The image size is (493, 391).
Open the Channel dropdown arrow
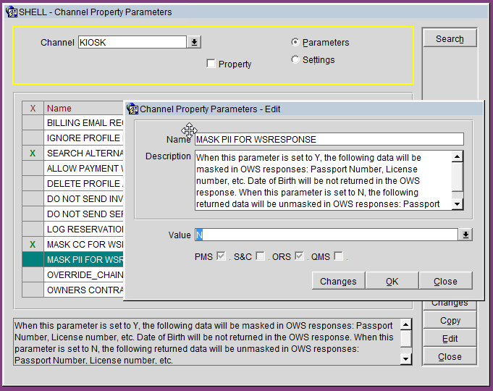click(x=194, y=43)
